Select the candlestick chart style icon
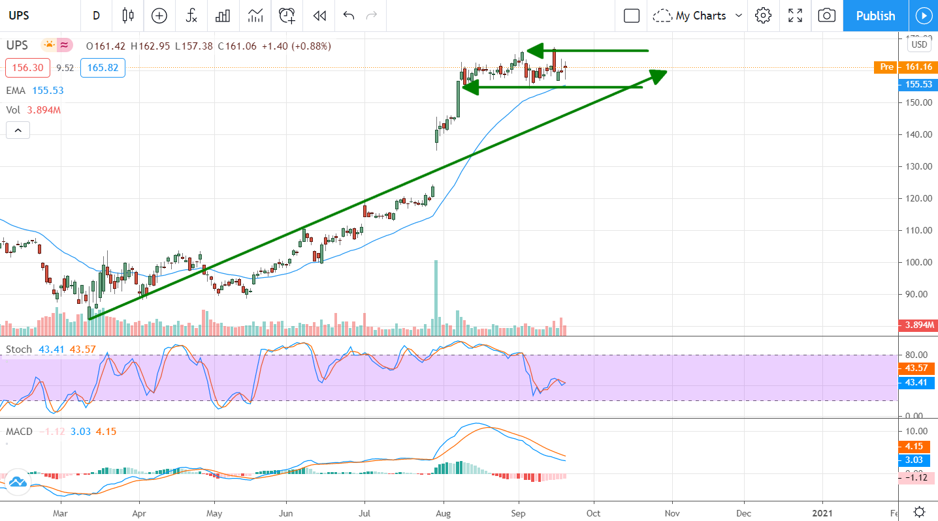Image resolution: width=938 pixels, height=521 pixels. 127,15
